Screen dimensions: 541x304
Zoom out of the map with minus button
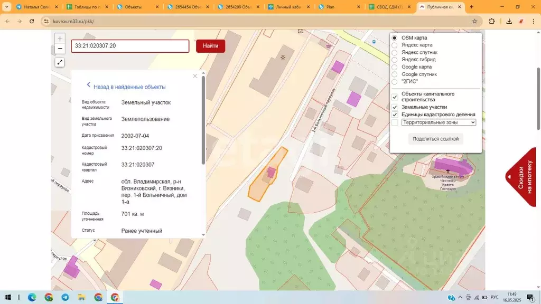coord(60,49)
